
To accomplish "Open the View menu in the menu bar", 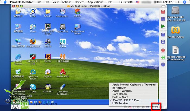I will tap(56, 2).
